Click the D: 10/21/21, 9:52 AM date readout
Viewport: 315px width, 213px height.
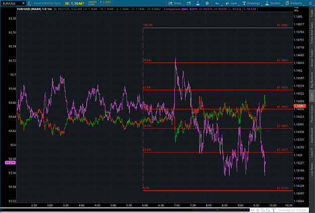pyautogui.click(x=68, y=9)
